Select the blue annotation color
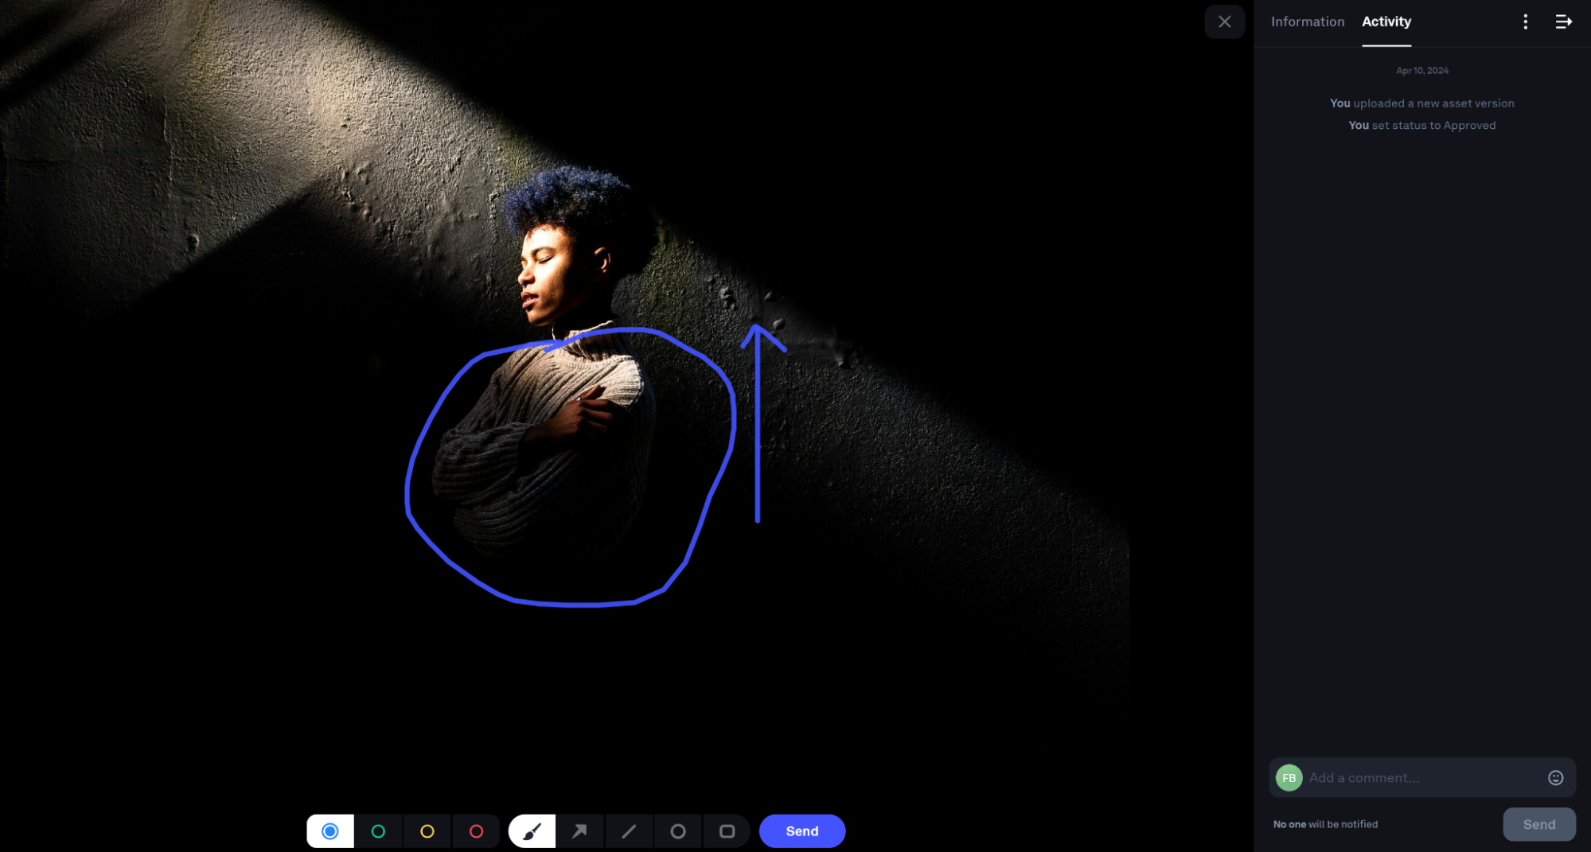 point(330,831)
